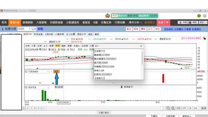Click the 打開下單列 bar

[x=104, y=112]
